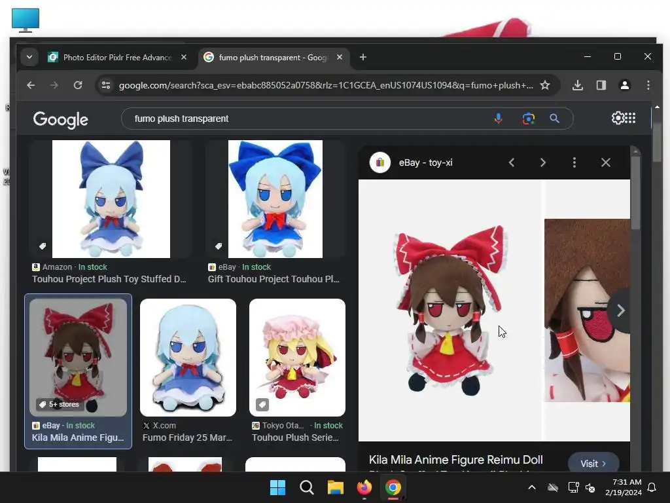This screenshot has width=670, height=503.
Task: Select the Kila Mila Reimu plush thumbnail
Action: click(79, 358)
